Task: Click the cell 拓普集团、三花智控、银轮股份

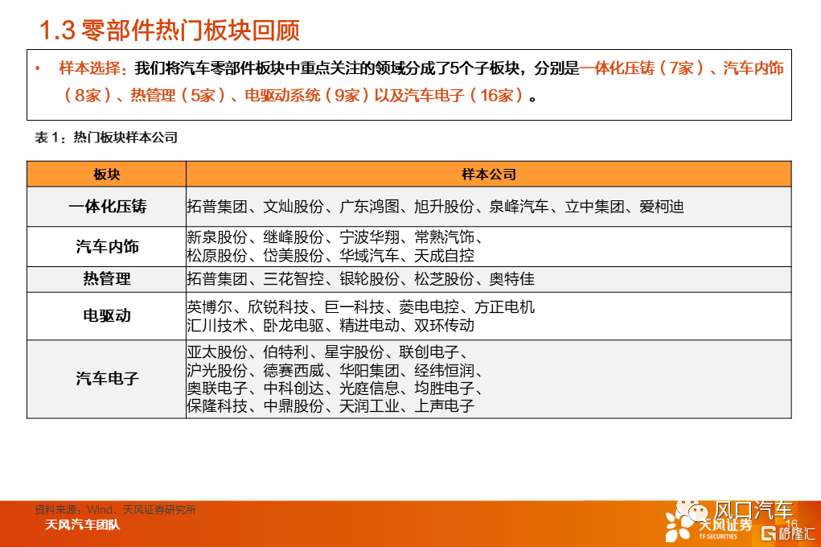Action: [361, 279]
